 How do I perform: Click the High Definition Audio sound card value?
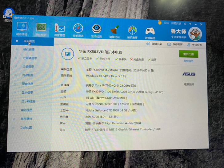113,123
